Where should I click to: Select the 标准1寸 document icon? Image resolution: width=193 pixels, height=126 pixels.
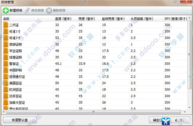(x=6, y=31)
